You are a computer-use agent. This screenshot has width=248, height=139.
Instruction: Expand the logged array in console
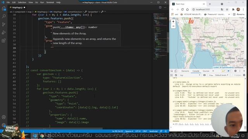(174, 124)
